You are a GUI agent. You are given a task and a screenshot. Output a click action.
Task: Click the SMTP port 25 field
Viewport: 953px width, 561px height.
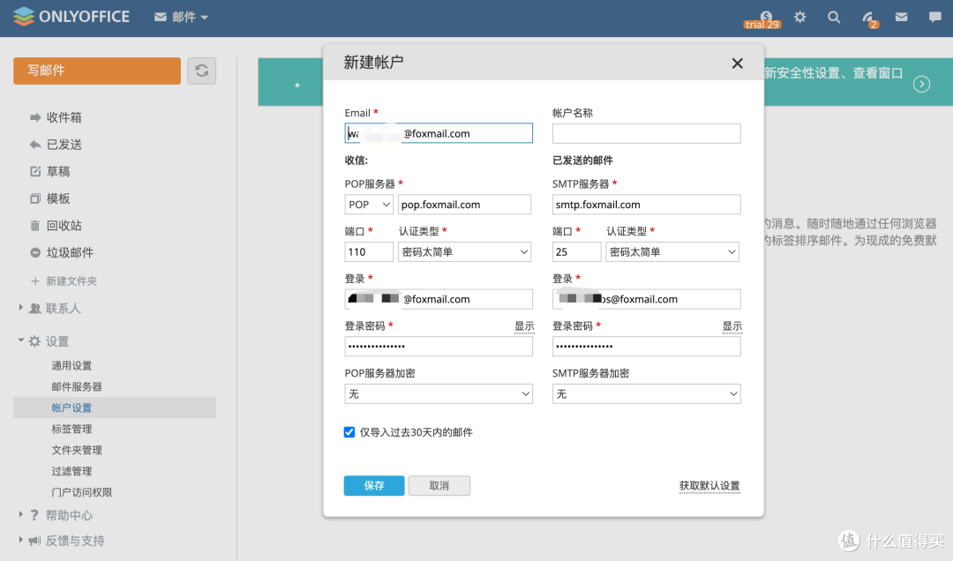(577, 252)
